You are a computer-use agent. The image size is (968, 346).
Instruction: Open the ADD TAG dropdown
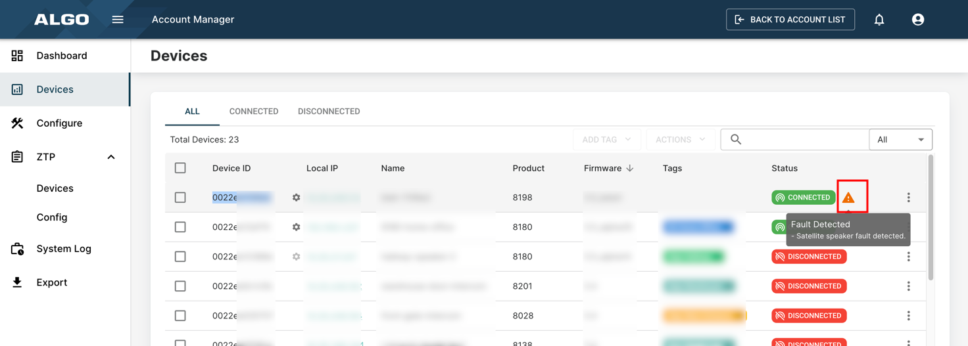[x=606, y=140]
